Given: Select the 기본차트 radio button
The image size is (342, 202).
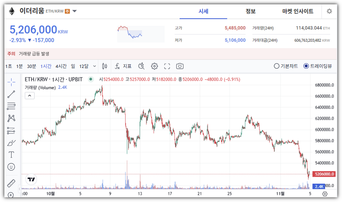Looking at the screenshot, I should 276,66.
